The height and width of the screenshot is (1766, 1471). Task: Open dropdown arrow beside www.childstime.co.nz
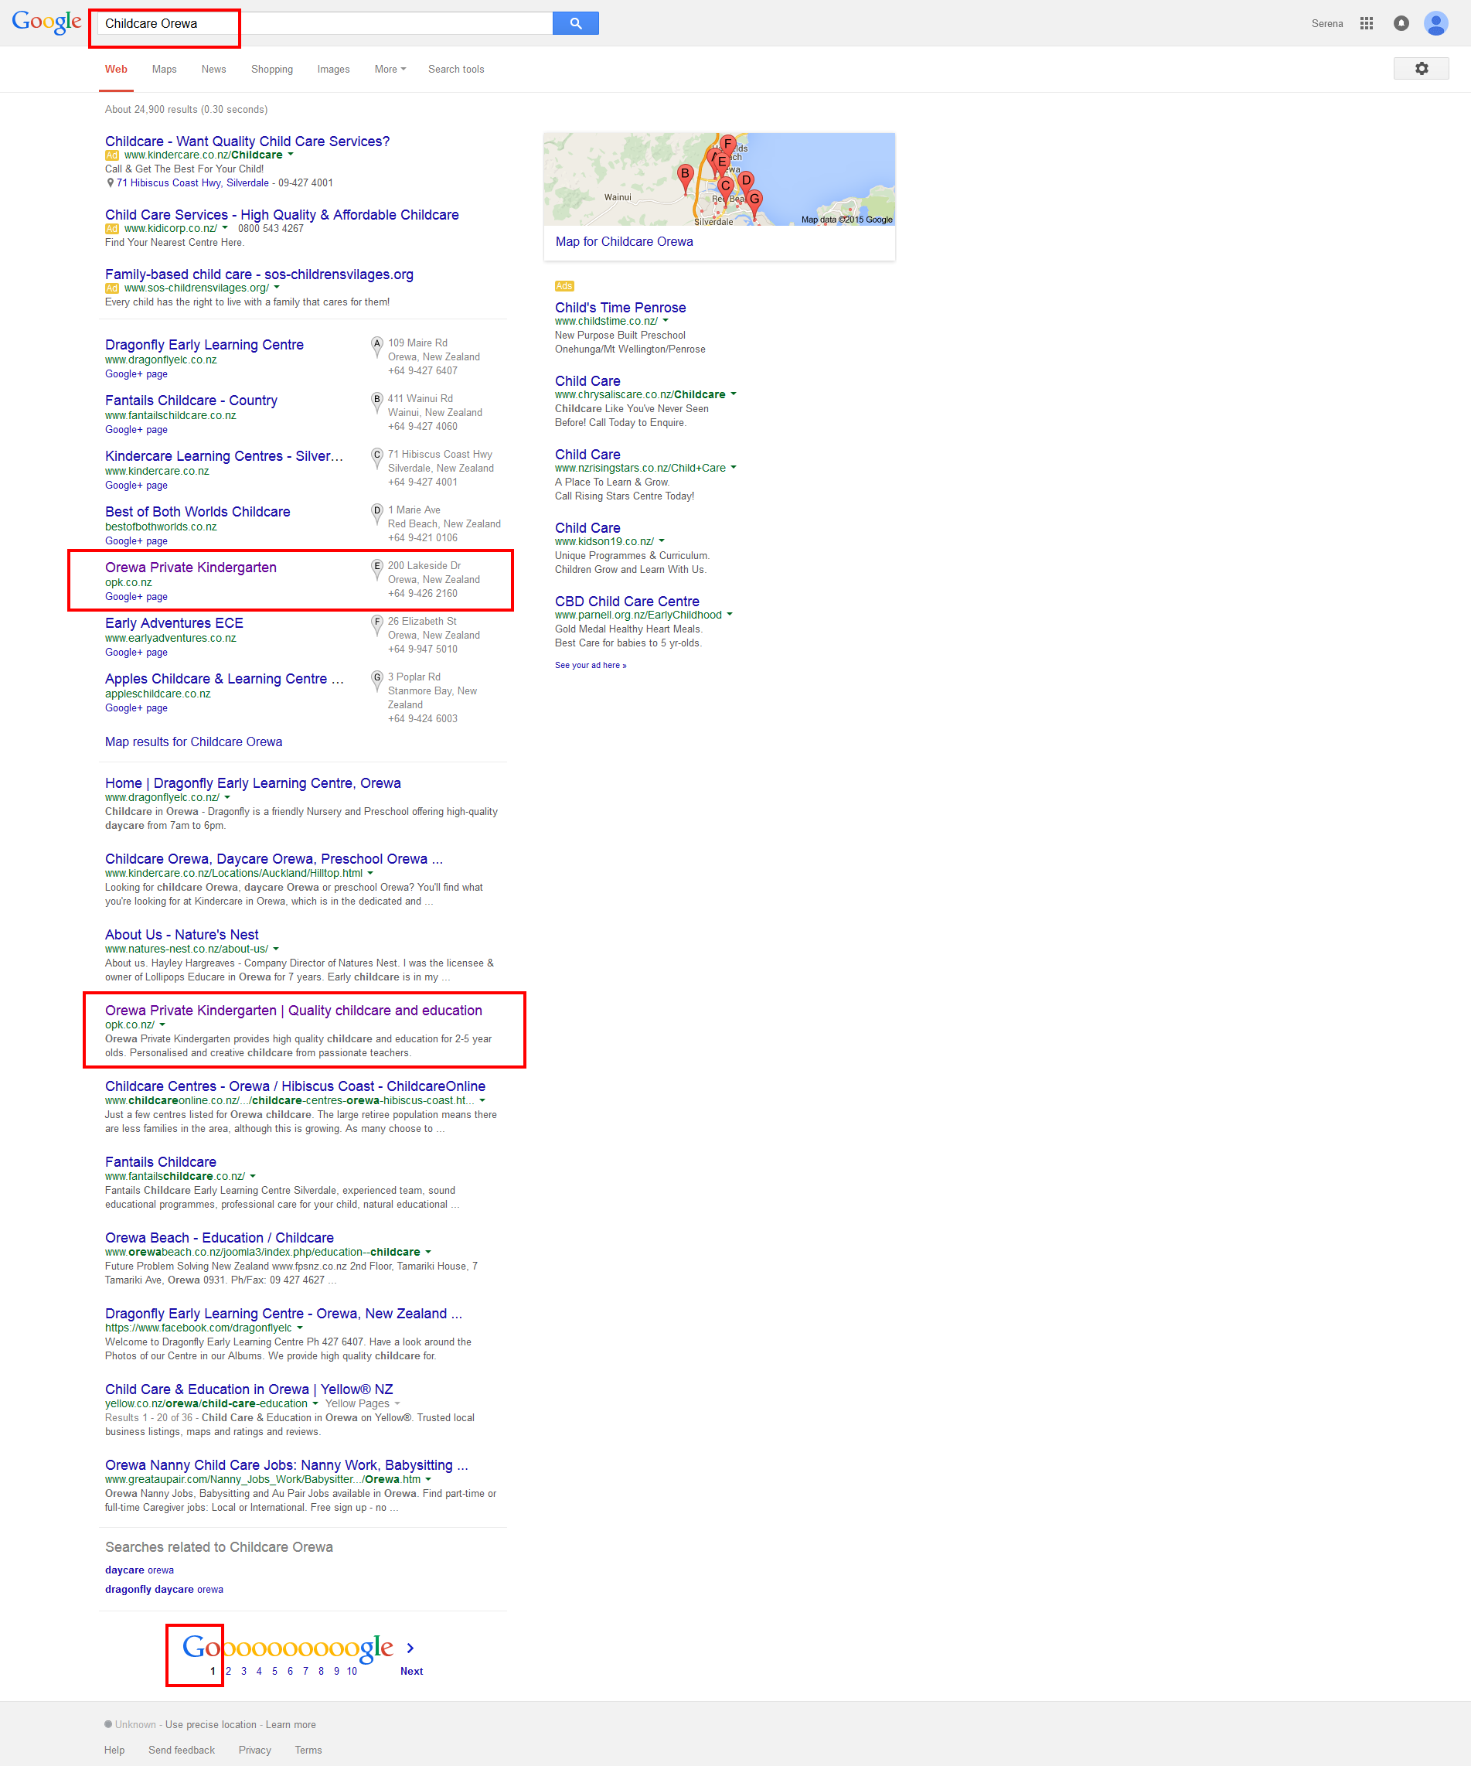click(666, 321)
